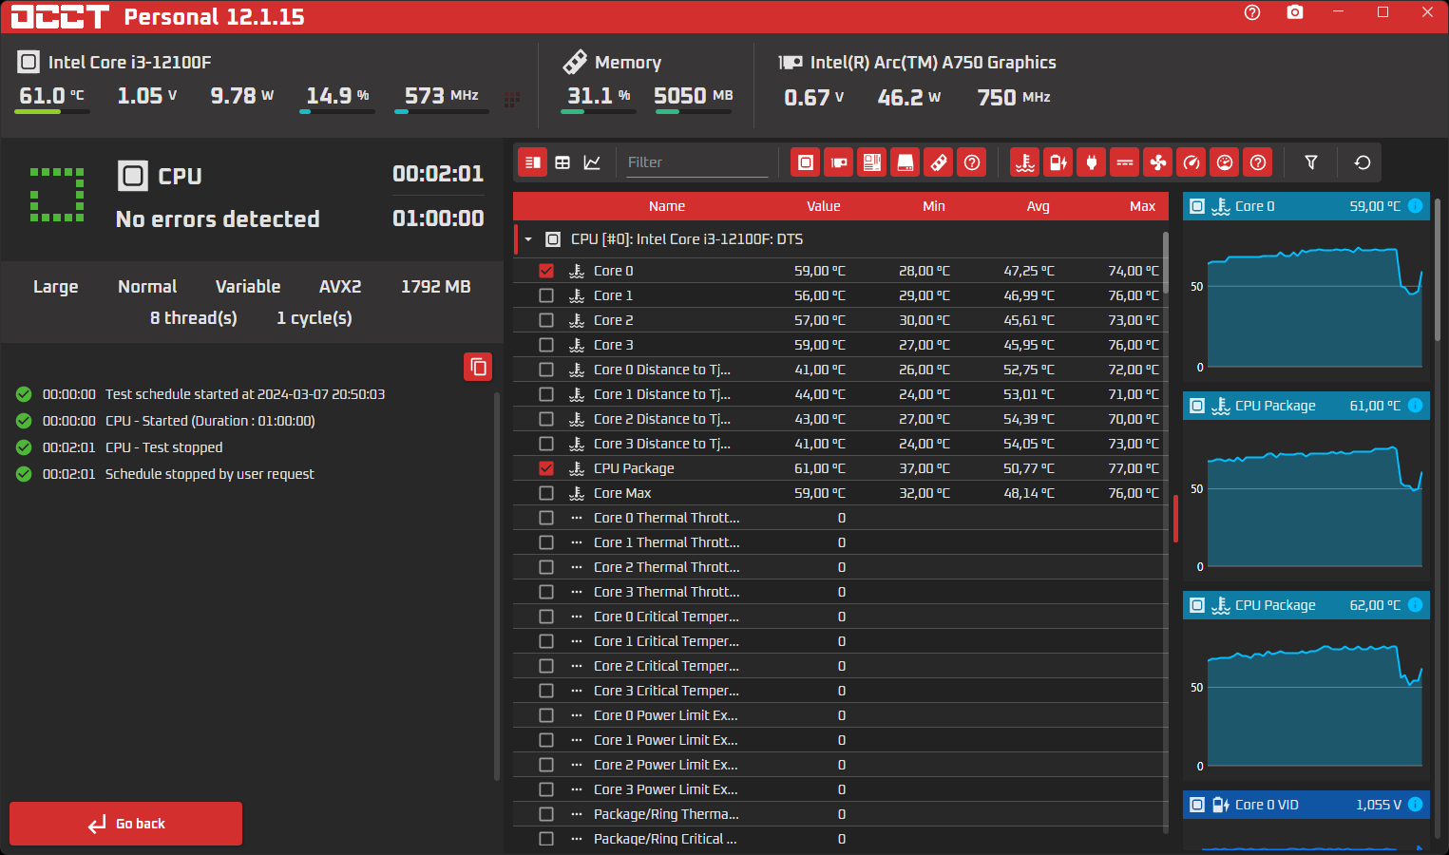Uncheck the CPU Package sensor checkbox
1449x855 pixels.
[546, 468]
